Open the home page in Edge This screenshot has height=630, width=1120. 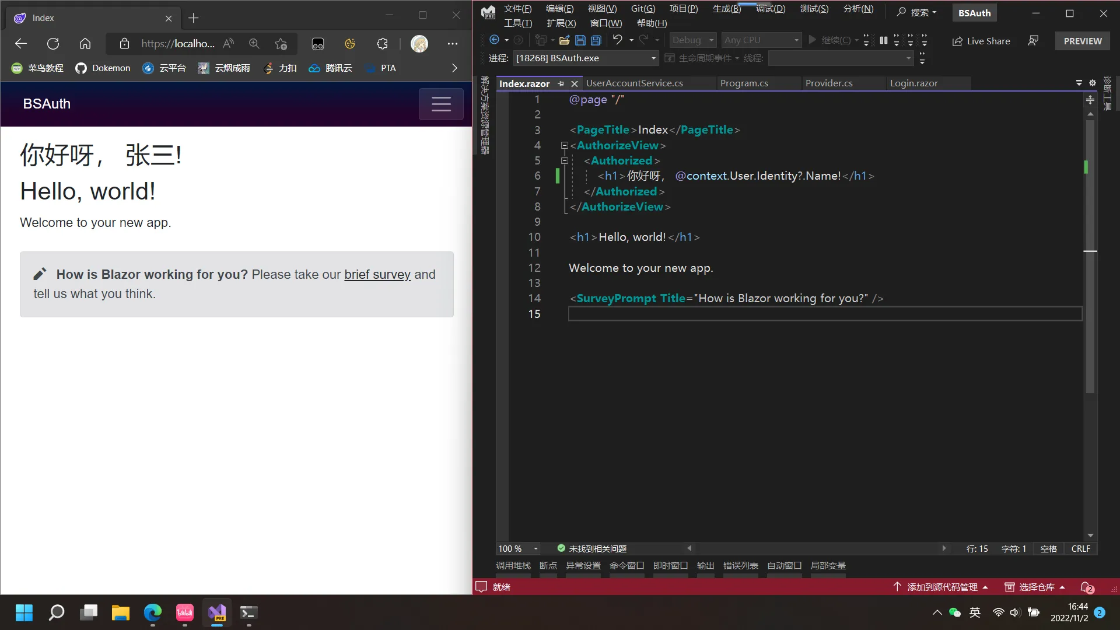(85, 44)
